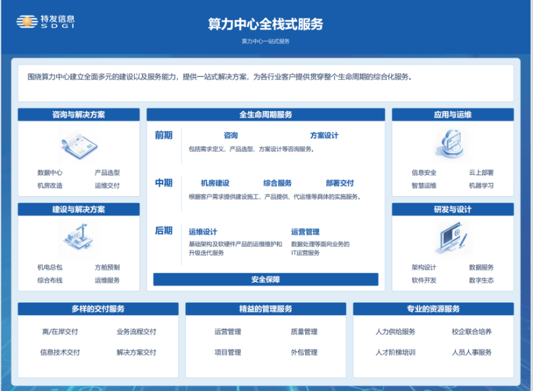This screenshot has height=391, width=533.
Task: Click the 解决方案交付 item
Action: click(x=136, y=352)
